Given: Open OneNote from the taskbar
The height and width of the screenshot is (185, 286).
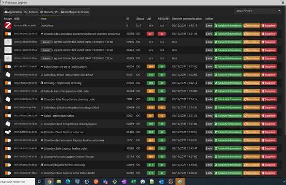Looking at the screenshot, I should click(x=124, y=182).
